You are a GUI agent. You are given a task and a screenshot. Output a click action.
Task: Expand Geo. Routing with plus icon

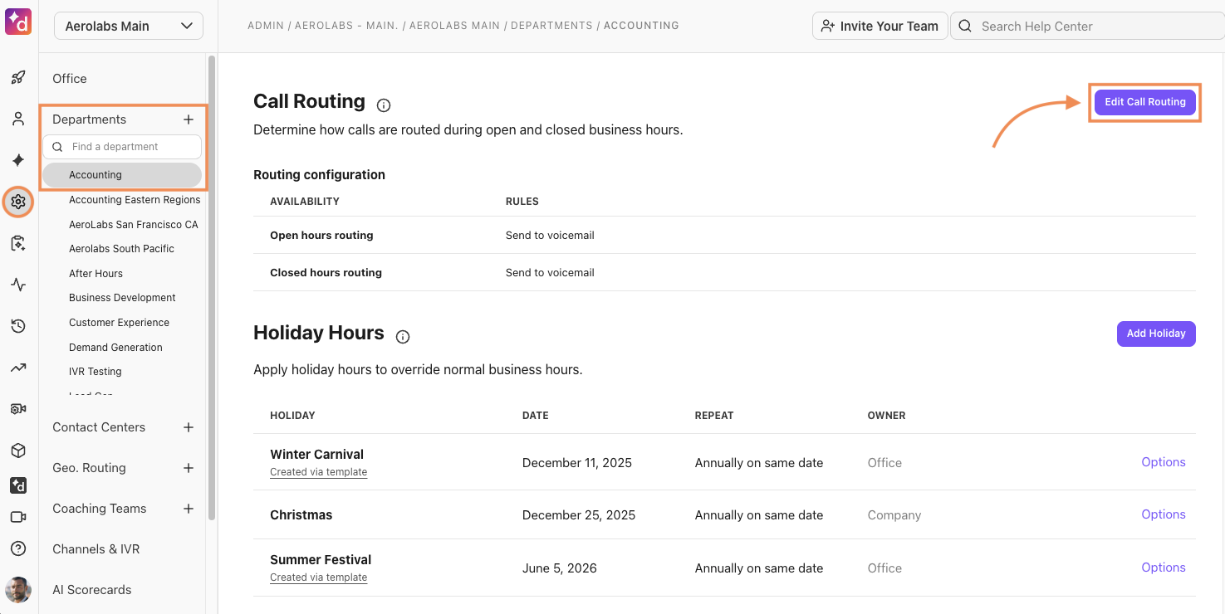189,468
